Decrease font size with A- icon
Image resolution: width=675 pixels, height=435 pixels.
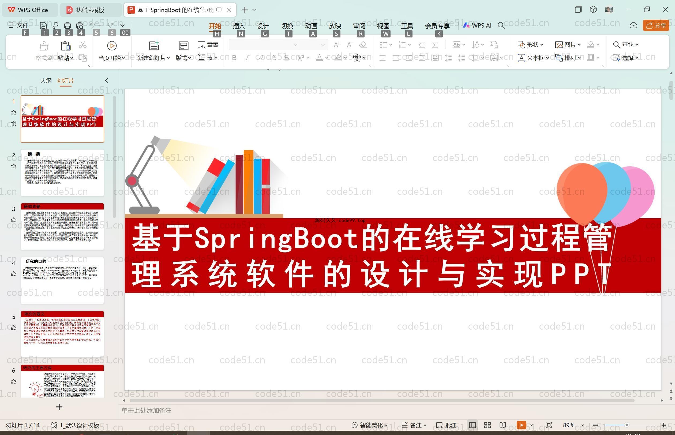point(350,45)
